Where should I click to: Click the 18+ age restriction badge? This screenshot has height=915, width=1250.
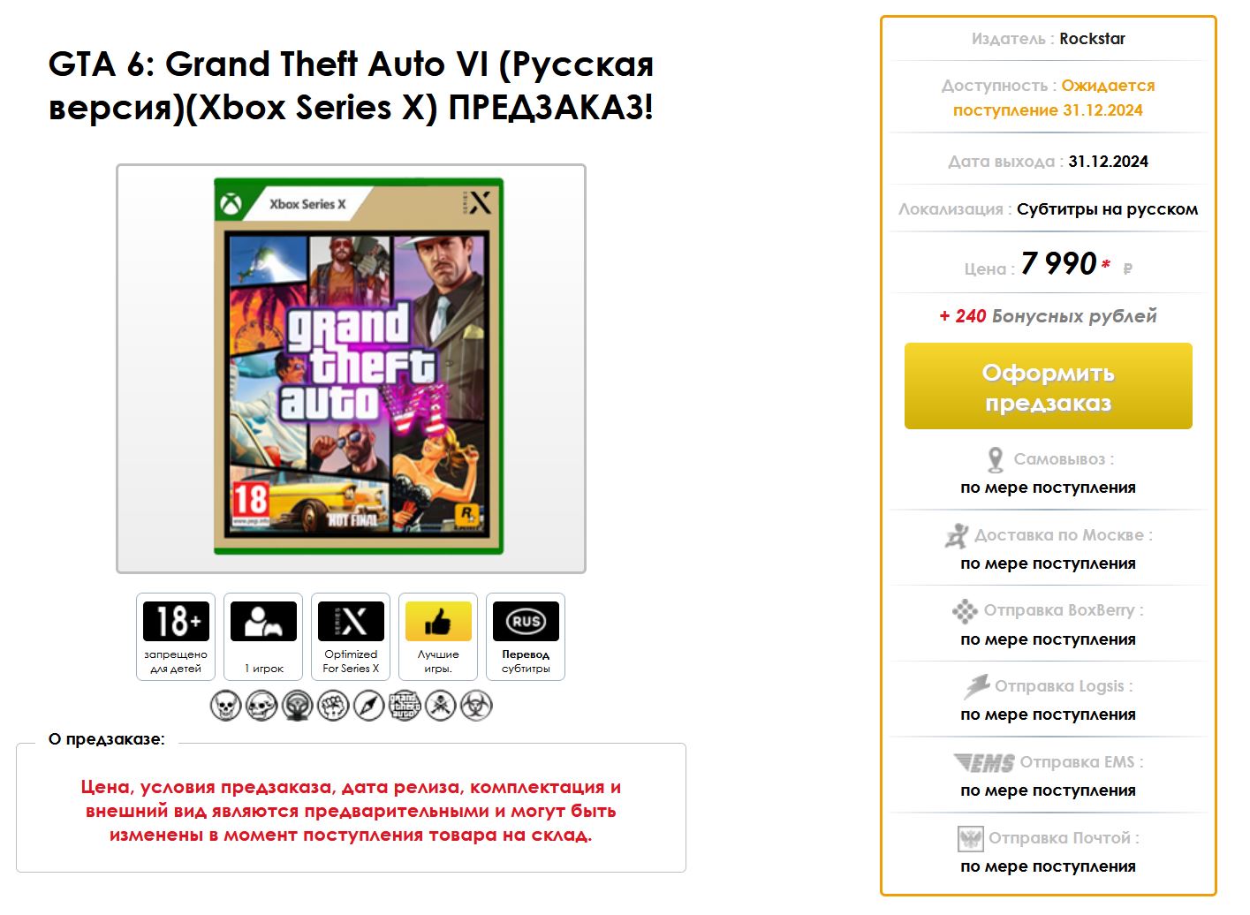pyautogui.click(x=176, y=636)
